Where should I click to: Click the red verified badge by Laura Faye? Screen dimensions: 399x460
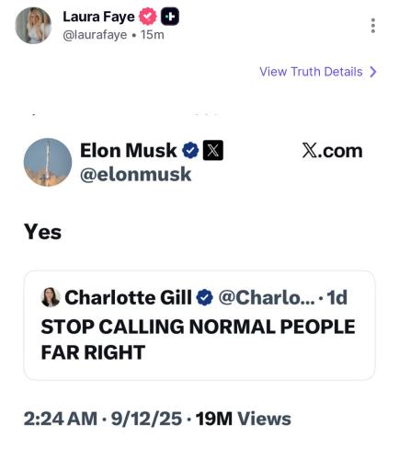click(148, 17)
